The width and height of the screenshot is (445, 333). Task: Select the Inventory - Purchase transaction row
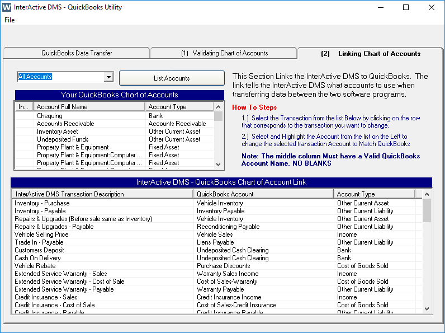coord(217,203)
